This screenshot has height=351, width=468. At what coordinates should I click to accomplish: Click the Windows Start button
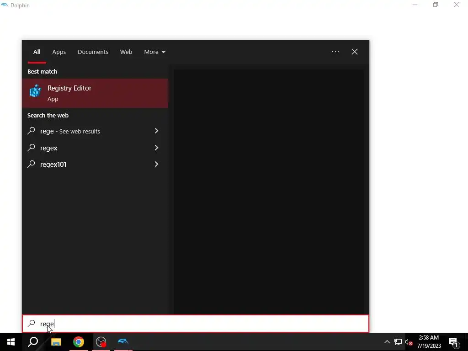coord(11,342)
